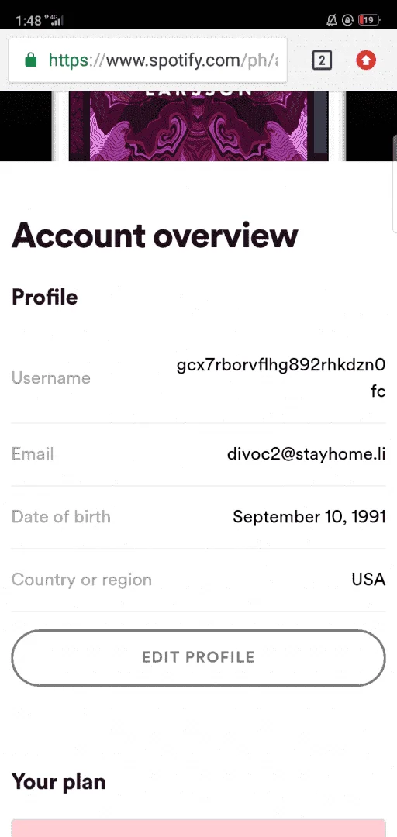Tap the battery indicator in status bar
The image size is (397, 837).
(x=369, y=20)
